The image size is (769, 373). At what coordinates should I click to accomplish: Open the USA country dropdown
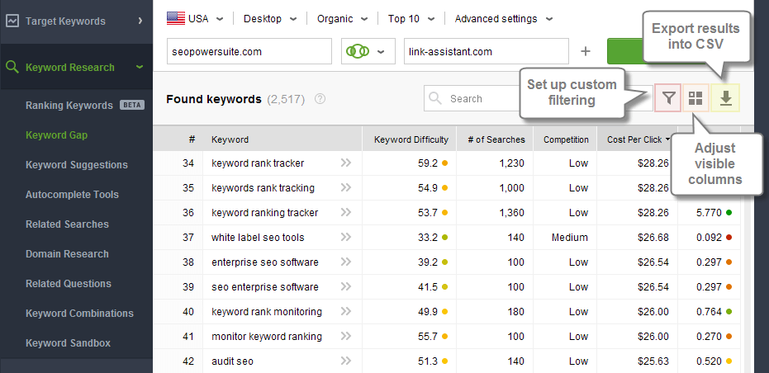coord(195,18)
